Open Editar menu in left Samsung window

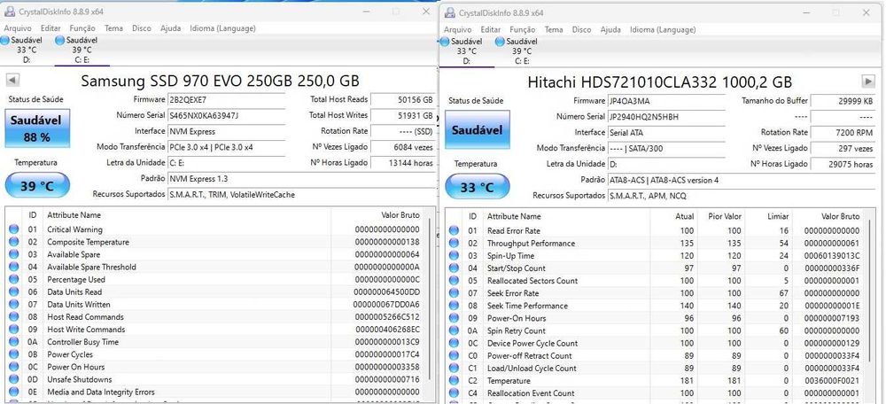(51, 28)
